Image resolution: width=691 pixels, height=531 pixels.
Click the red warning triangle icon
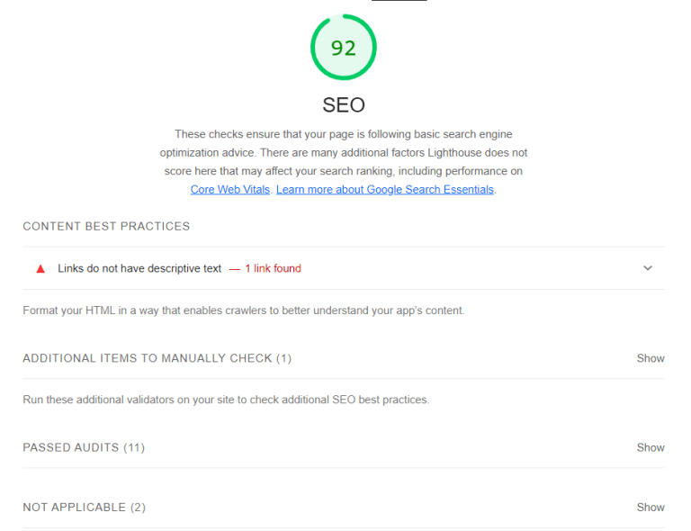pos(40,268)
